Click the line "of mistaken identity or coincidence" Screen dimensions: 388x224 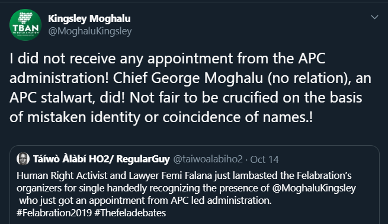pyautogui.click(x=161, y=117)
